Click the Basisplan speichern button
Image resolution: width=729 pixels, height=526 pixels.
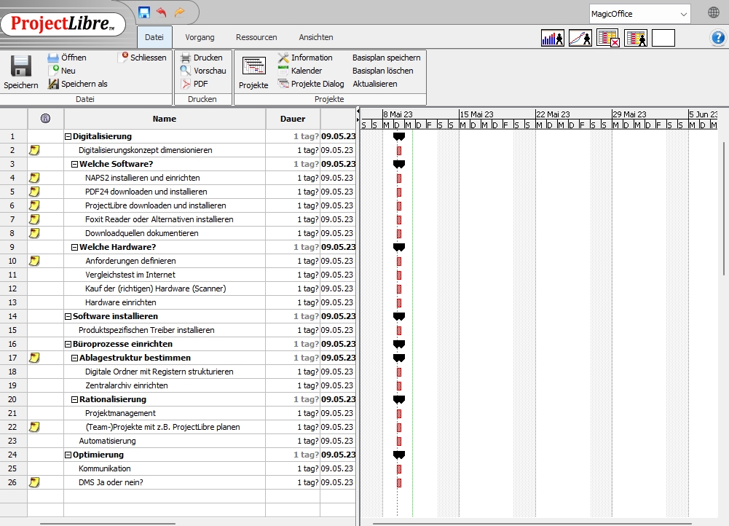386,58
